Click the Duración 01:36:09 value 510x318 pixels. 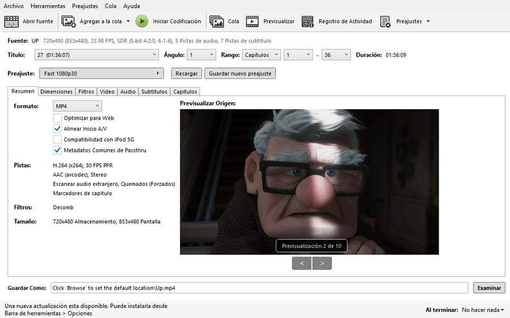click(396, 55)
